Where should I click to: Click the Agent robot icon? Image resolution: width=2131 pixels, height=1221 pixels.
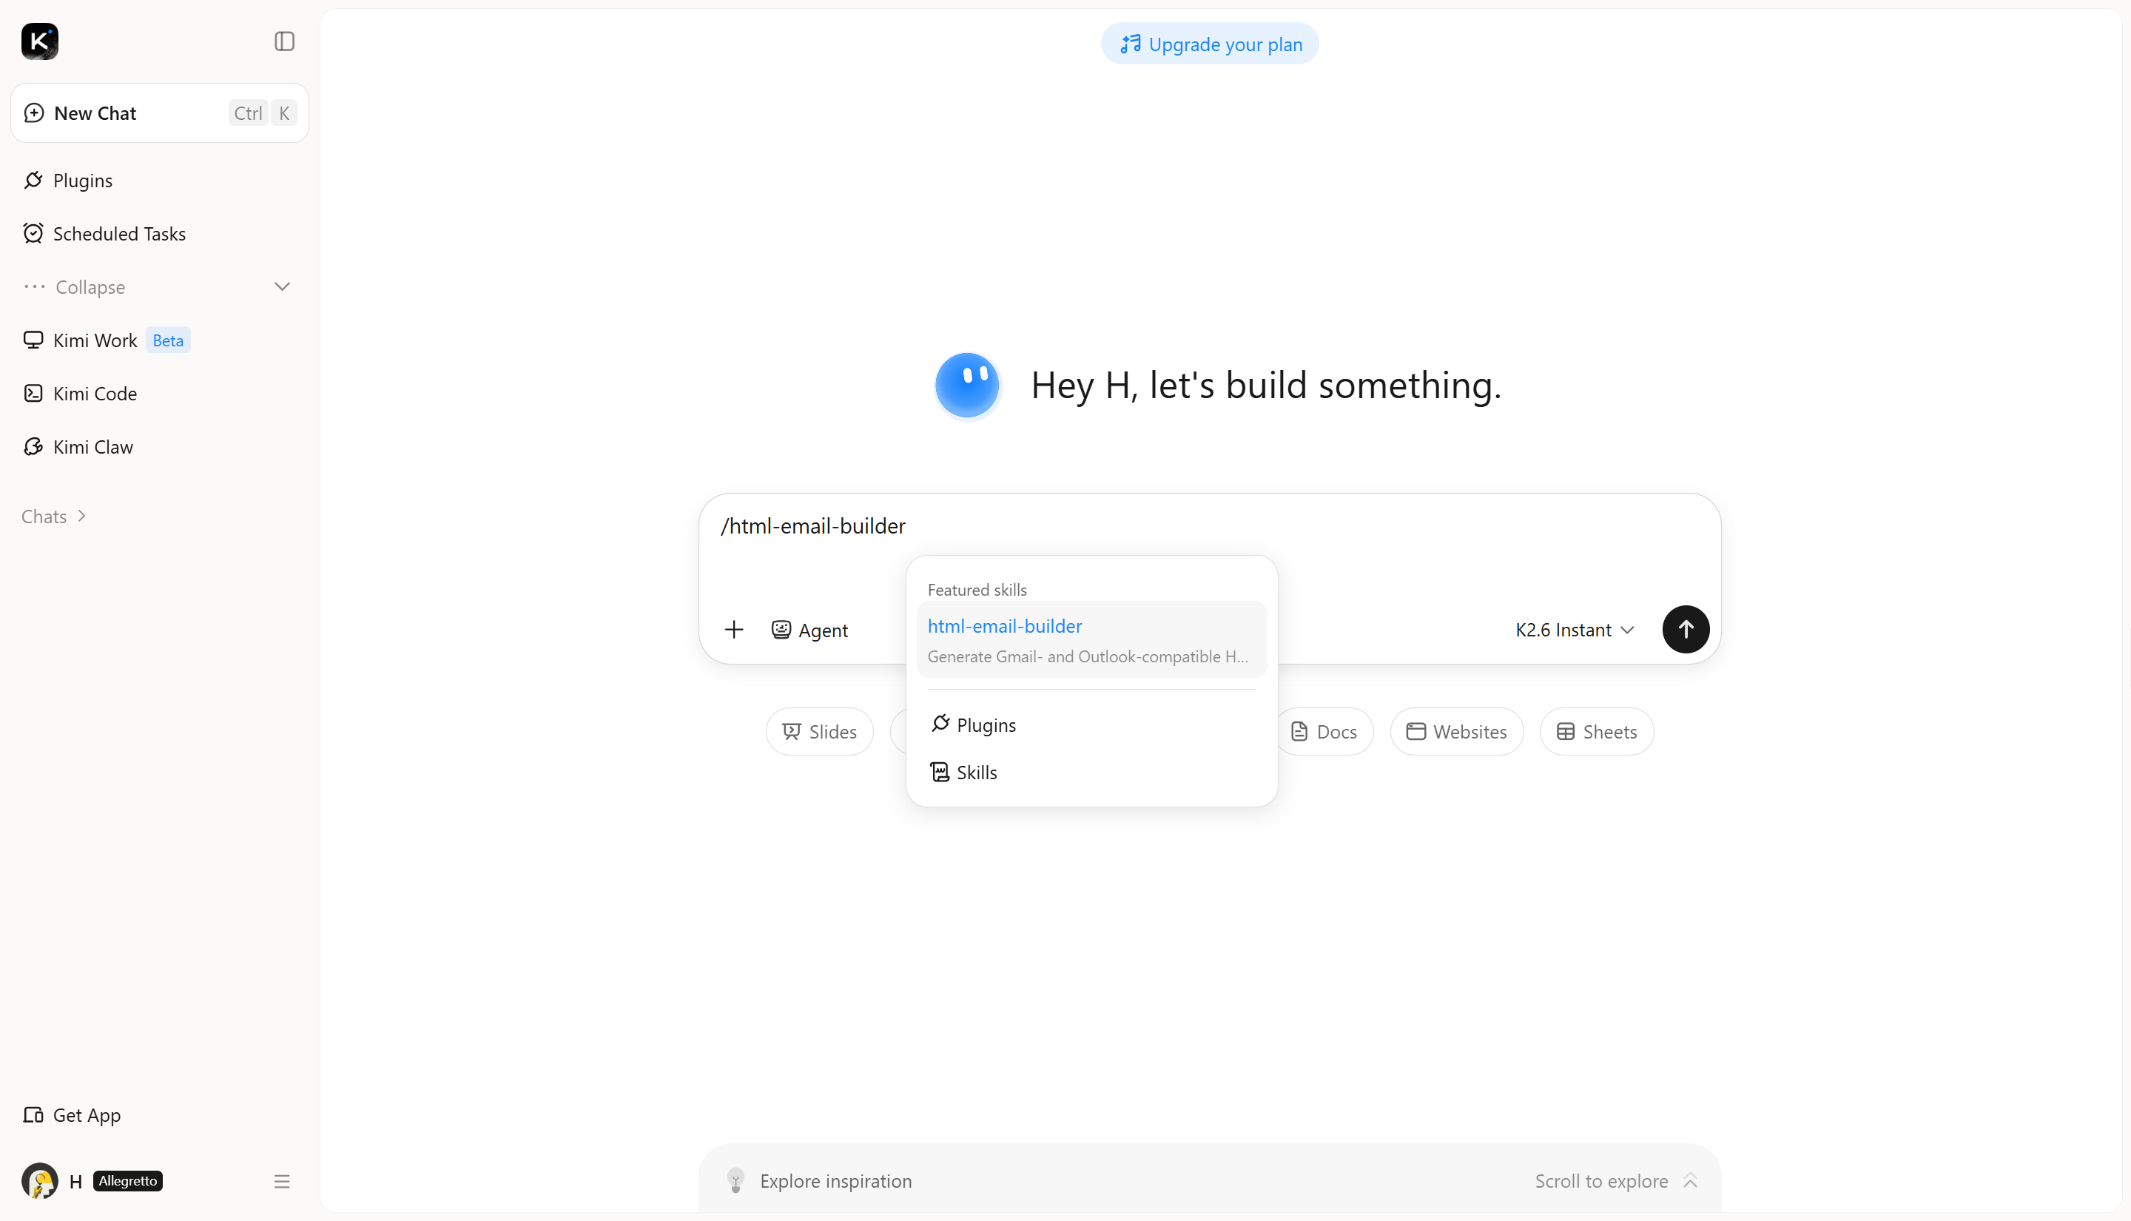[x=781, y=630]
